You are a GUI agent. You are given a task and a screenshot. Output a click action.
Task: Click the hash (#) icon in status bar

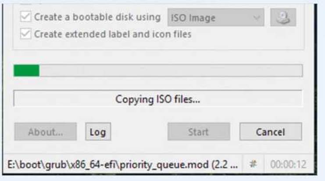point(253,164)
